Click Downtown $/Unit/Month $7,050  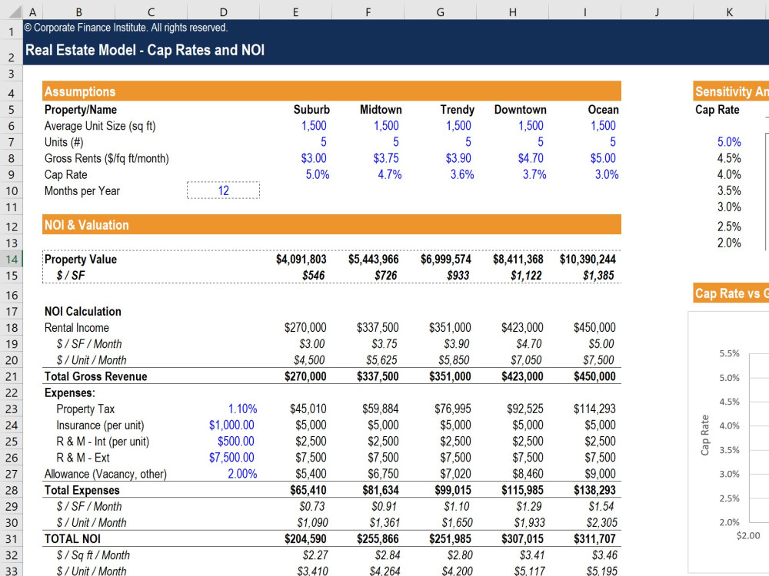pyautogui.click(x=526, y=360)
